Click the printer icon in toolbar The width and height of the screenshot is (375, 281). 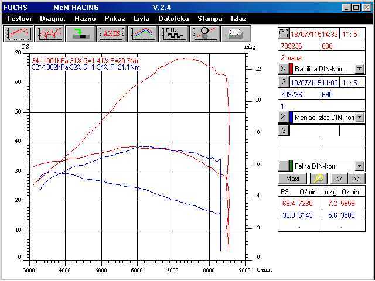click(x=236, y=33)
